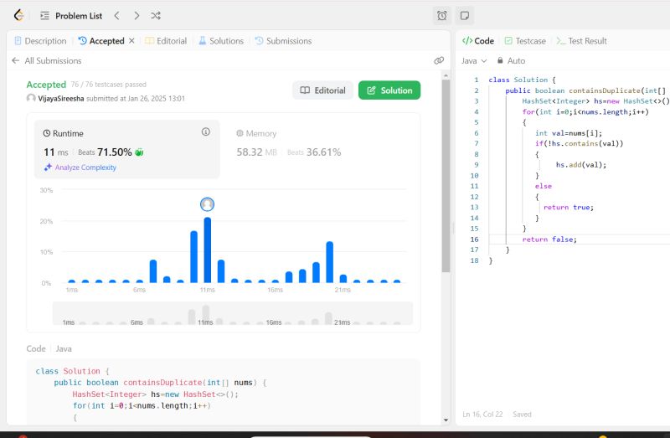This screenshot has width=670, height=438.
Task: Close the Accepted tab
Action: [x=131, y=40]
